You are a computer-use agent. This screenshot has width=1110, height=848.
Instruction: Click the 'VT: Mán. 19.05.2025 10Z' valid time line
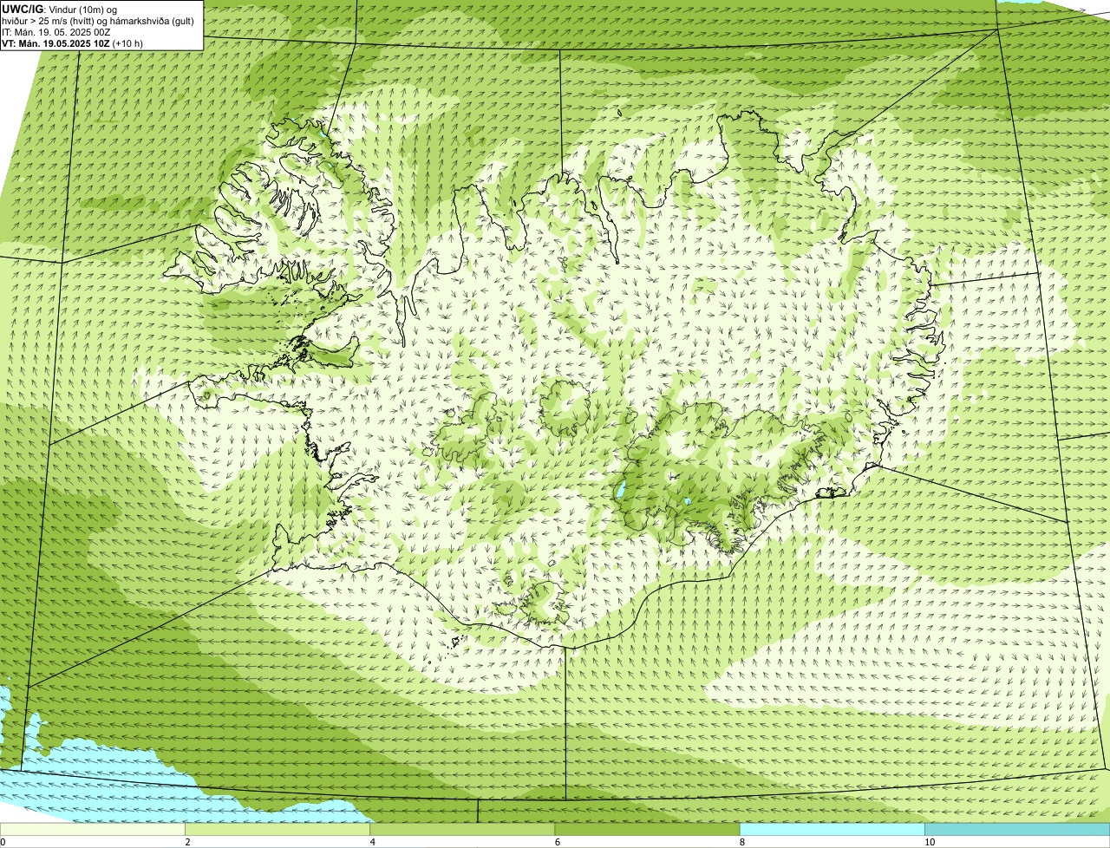click(x=73, y=42)
